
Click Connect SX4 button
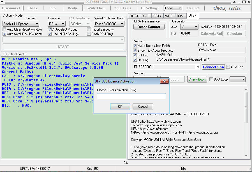[213, 67]
